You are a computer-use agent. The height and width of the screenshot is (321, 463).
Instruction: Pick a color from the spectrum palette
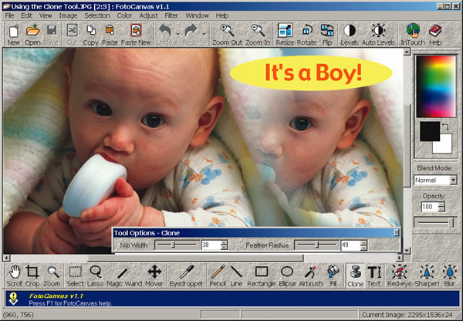(x=436, y=86)
